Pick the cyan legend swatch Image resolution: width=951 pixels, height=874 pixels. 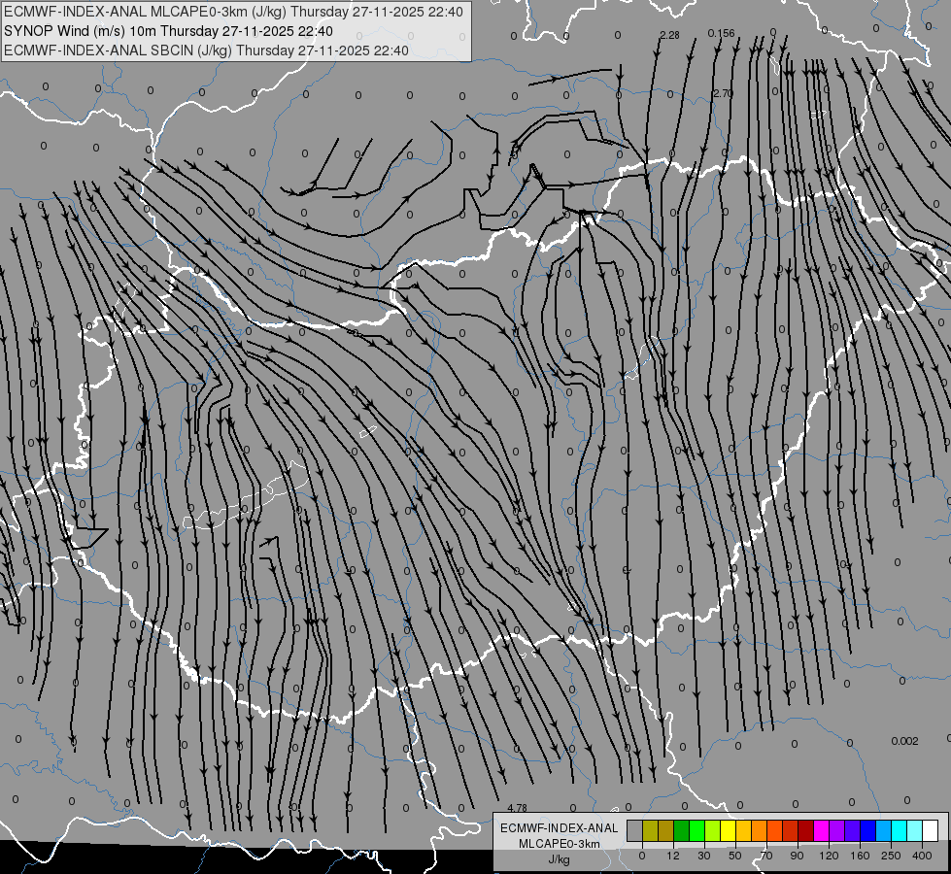[x=900, y=830]
